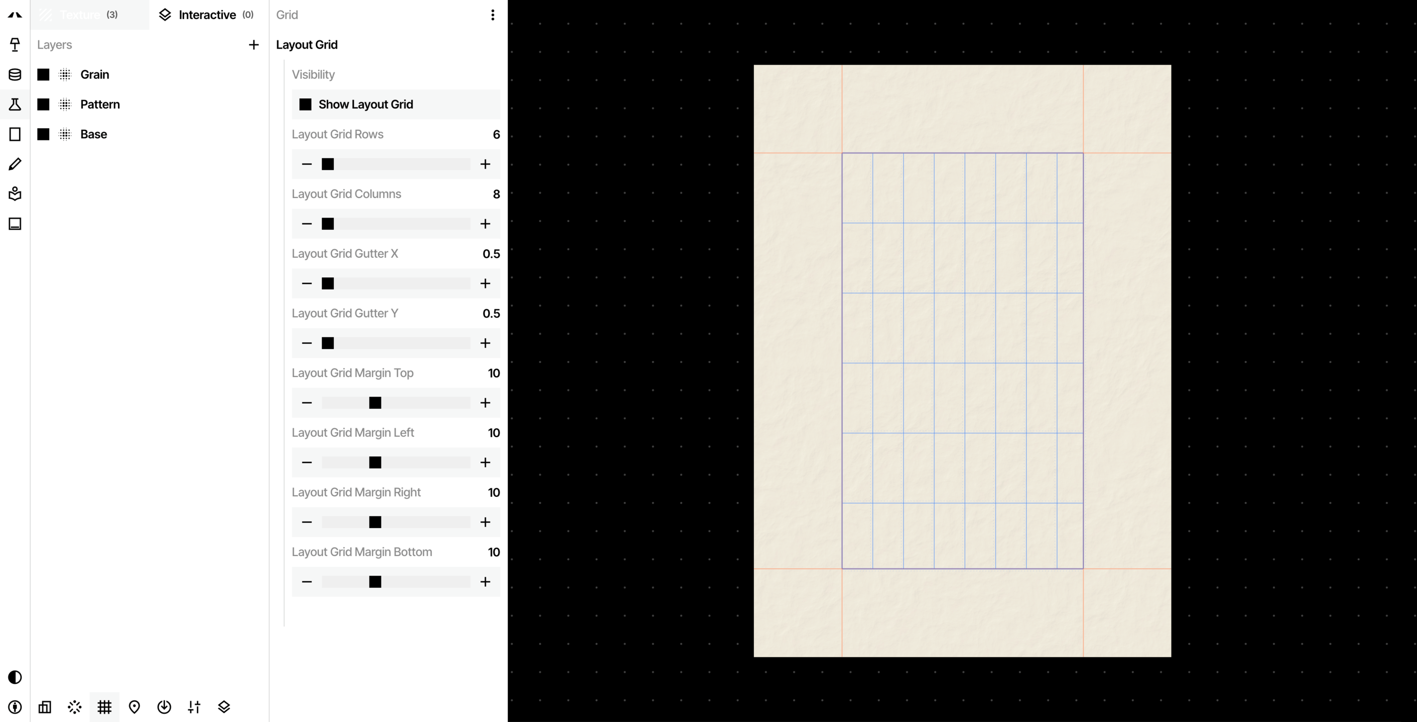Toggle Show Layout Grid checkbox
Viewport: 1417px width, 722px height.
[305, 104]
